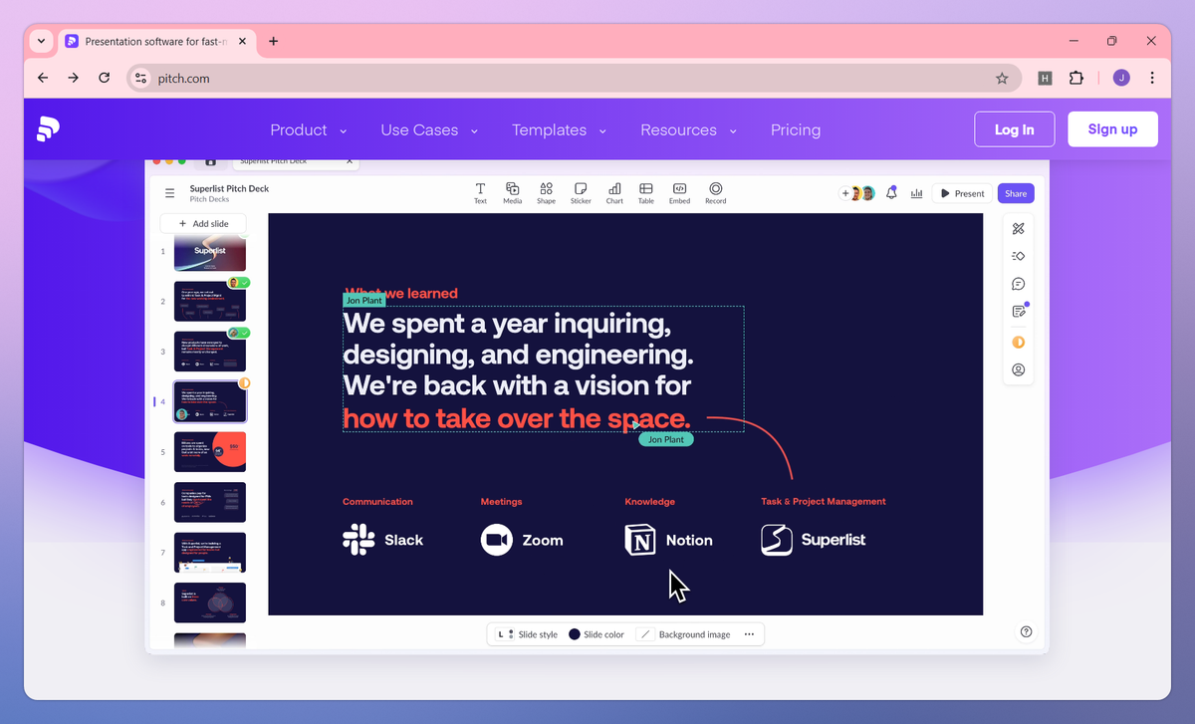Image resolution: width=1195 pixels, height=724 pixels.
Task: Click the Pitch Decks folder label
Action: coord(209,199)
